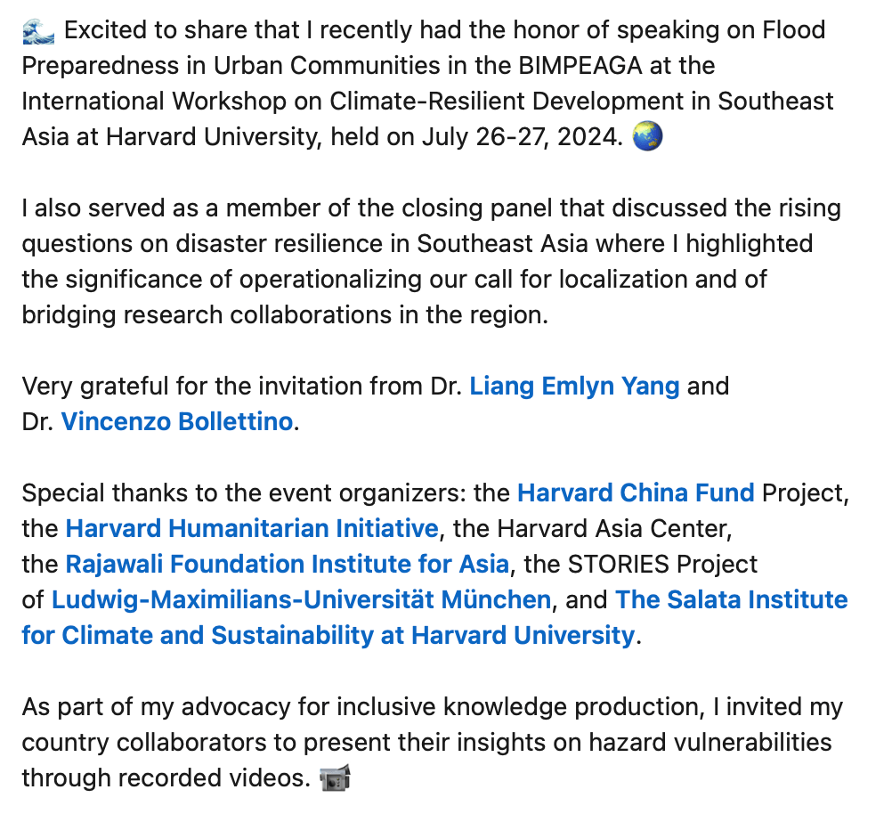
Task: Click the STORIES Project text
Action: point(664,564)
